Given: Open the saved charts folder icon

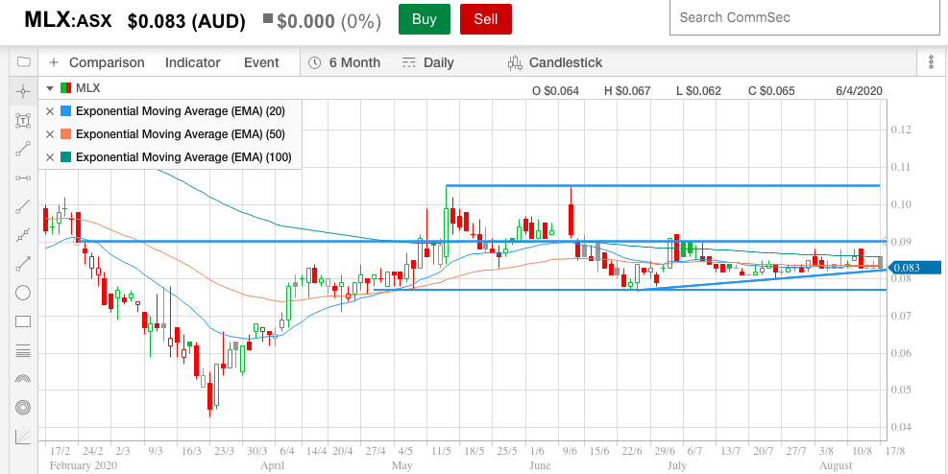Looking at the screenshot, I should pyautogui.click(x=24, y=61).
